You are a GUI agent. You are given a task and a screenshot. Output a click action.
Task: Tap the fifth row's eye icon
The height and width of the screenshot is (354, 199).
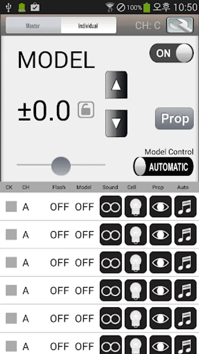tap(160, 318)
